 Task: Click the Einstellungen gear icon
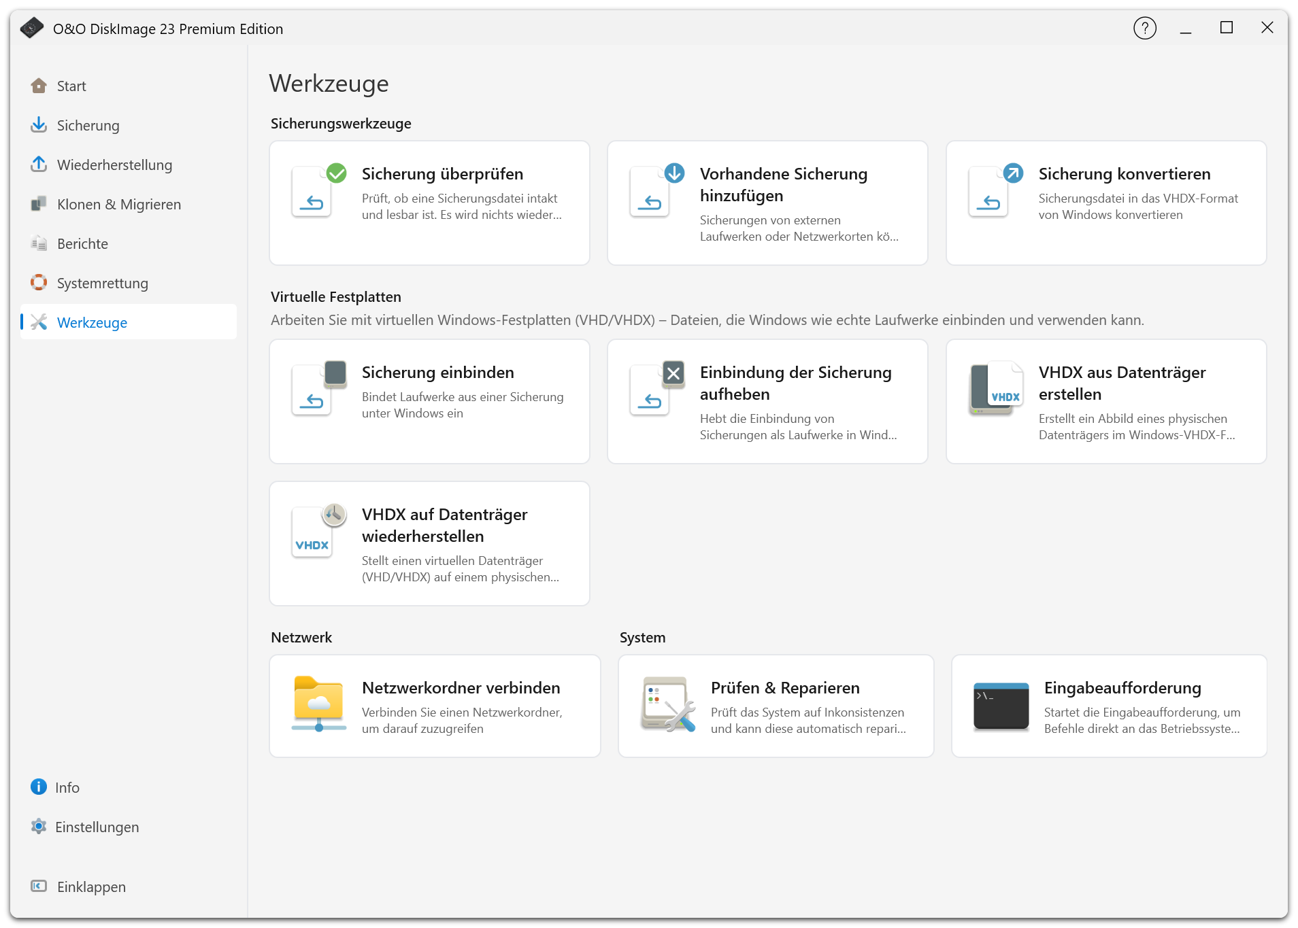39,827
